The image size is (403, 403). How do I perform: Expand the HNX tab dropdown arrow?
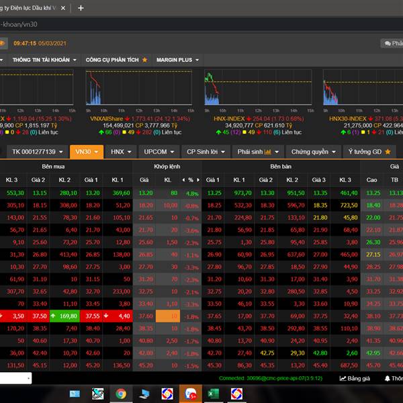(x=130, y=152)
